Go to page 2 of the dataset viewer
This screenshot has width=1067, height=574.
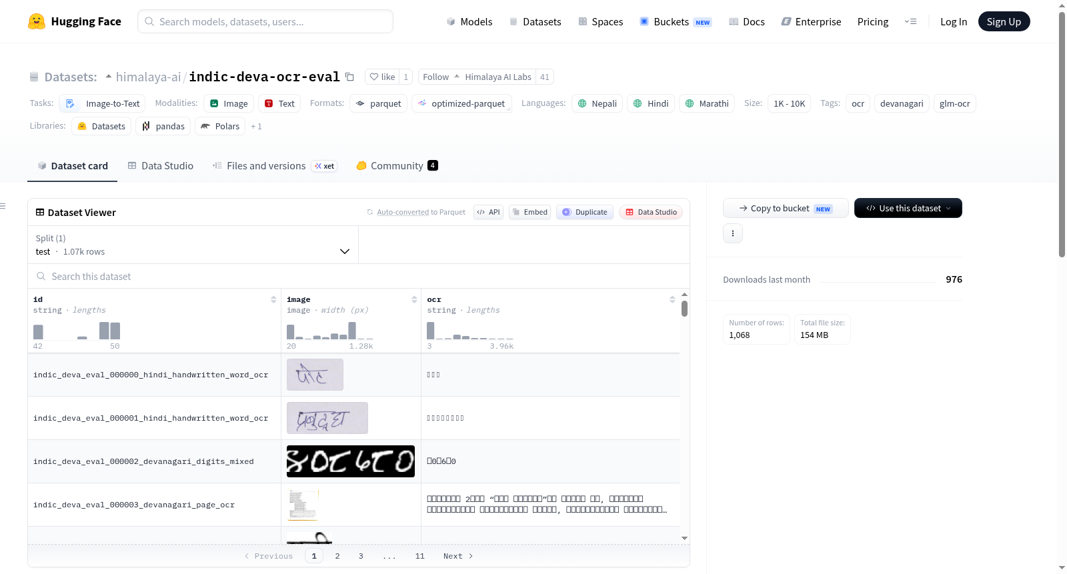[x=337, y=556]
